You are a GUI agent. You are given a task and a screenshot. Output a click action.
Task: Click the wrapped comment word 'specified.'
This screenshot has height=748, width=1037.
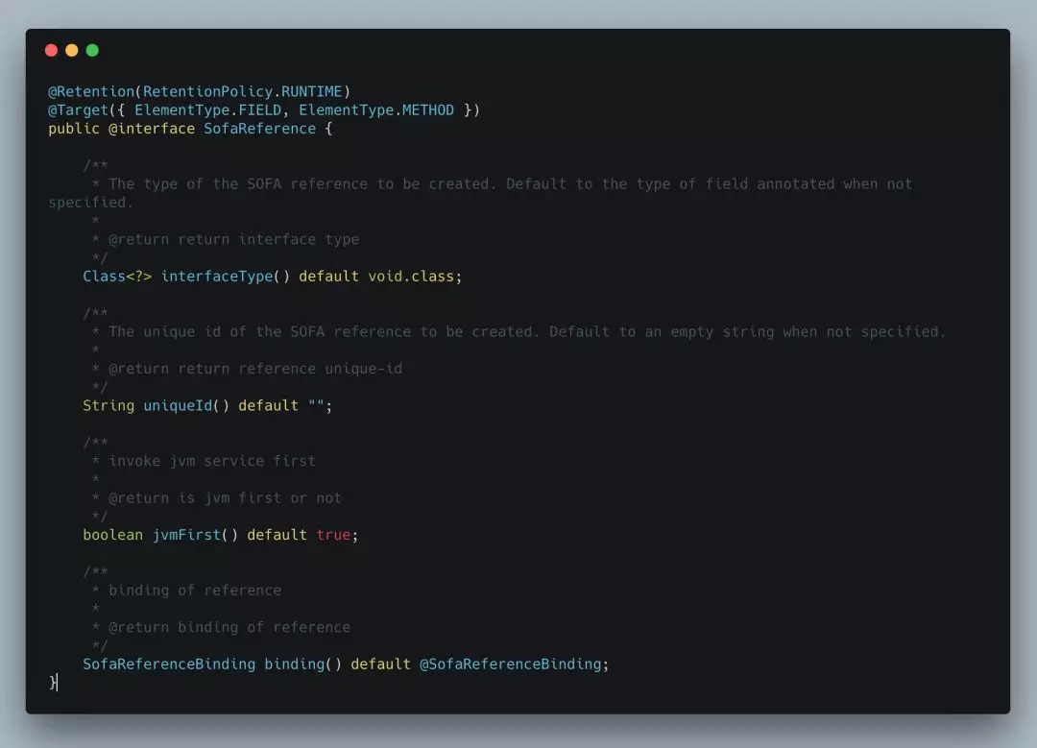point(90,203)
